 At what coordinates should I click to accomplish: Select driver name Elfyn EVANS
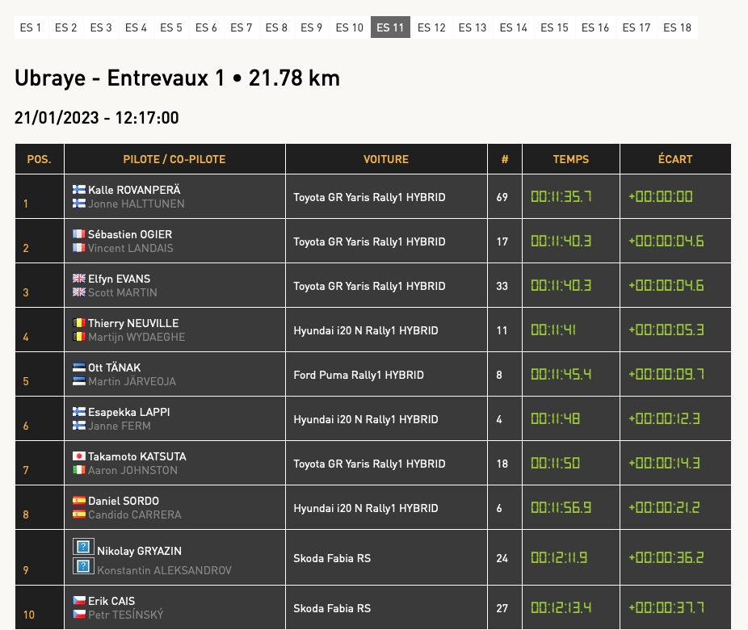[x=120, y=279]
